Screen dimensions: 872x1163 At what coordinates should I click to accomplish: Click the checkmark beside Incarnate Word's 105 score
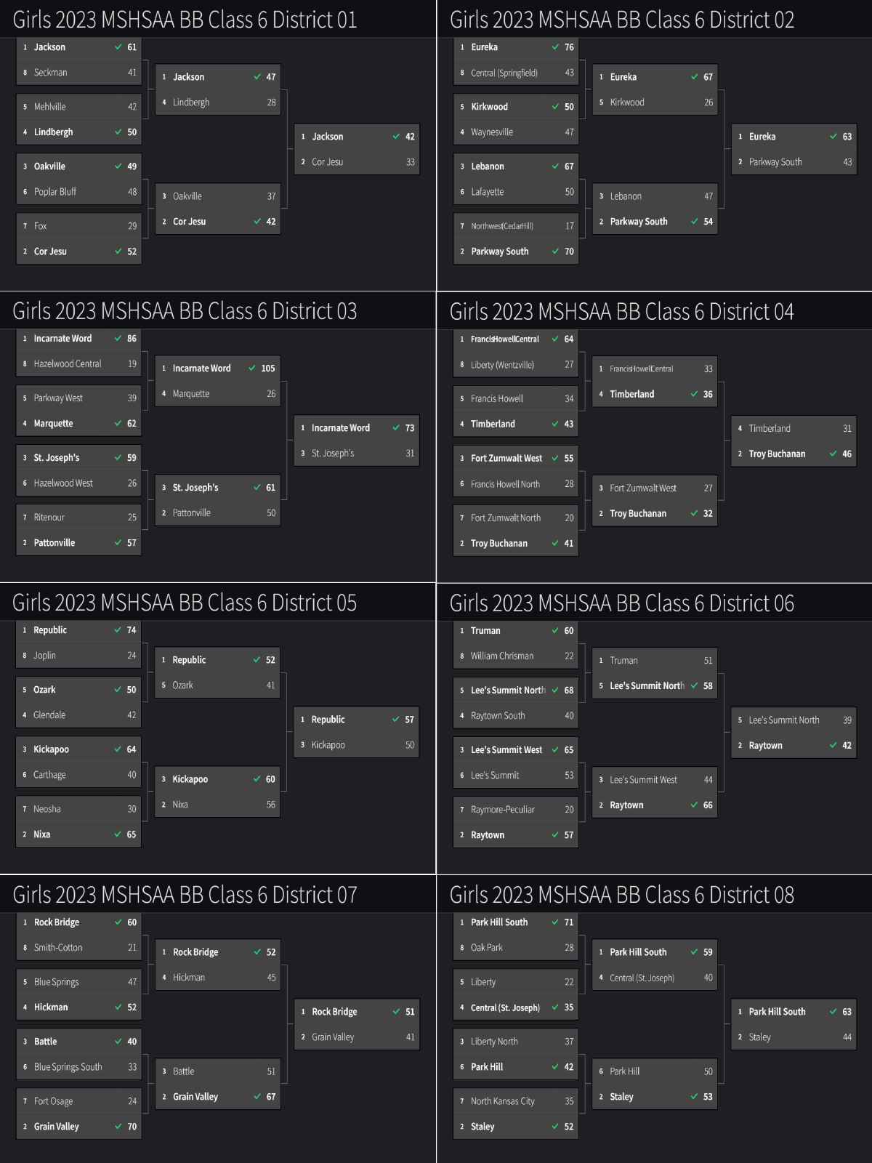252,369
